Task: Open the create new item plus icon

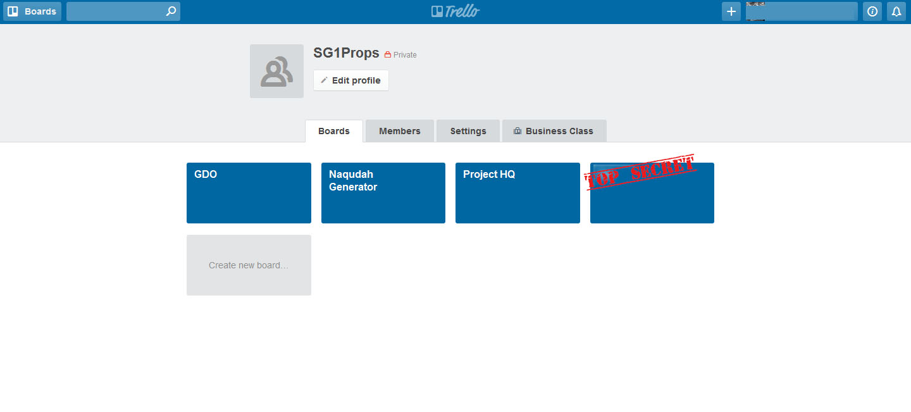Action: pos(731,11)
